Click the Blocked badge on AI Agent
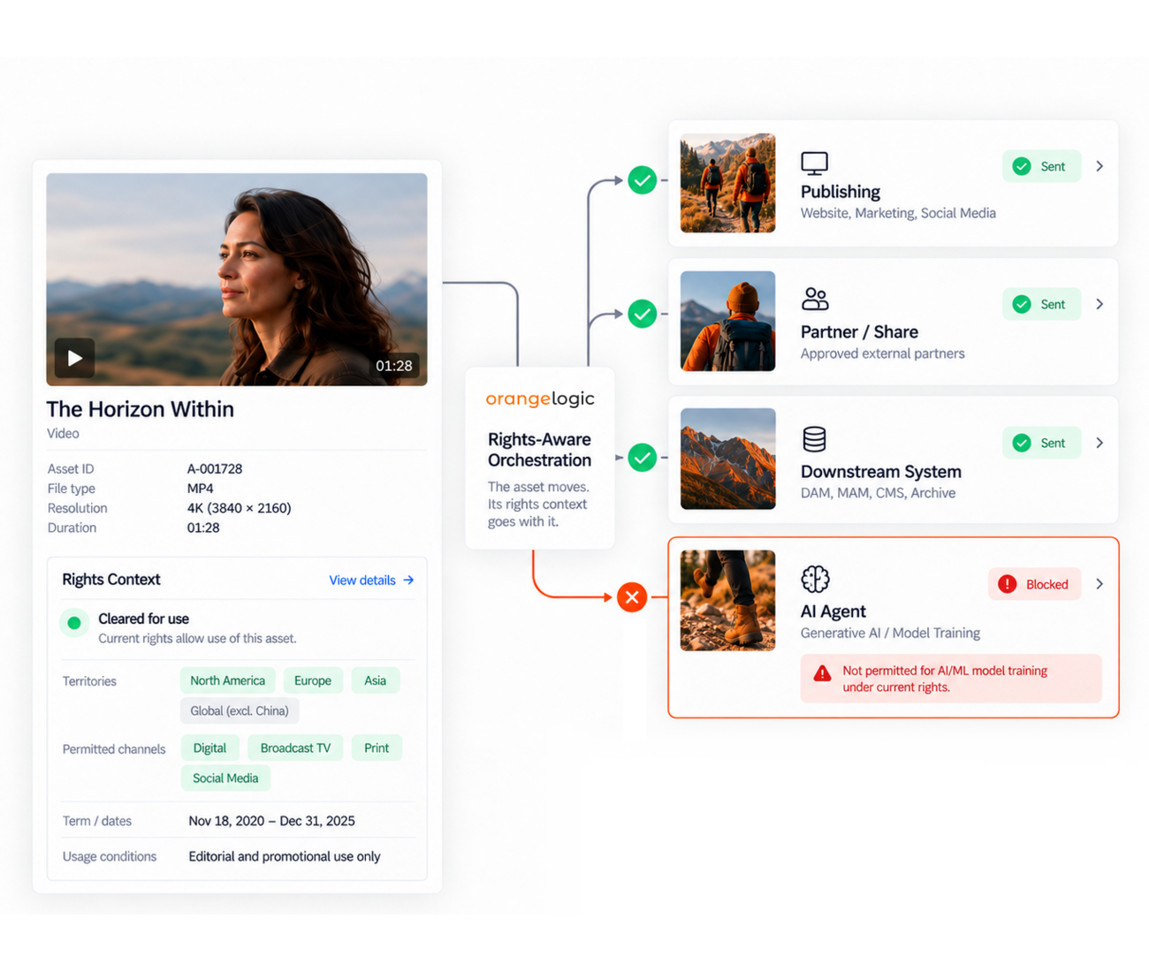1149x972 pixels. coord(1034,584)
